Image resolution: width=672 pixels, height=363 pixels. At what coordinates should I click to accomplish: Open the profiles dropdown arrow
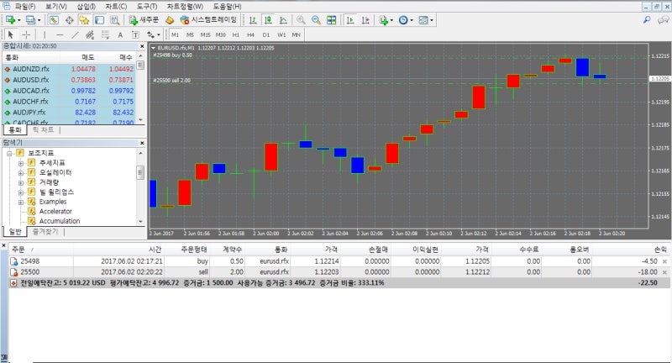pyautogui.click(x=39, y=20)
